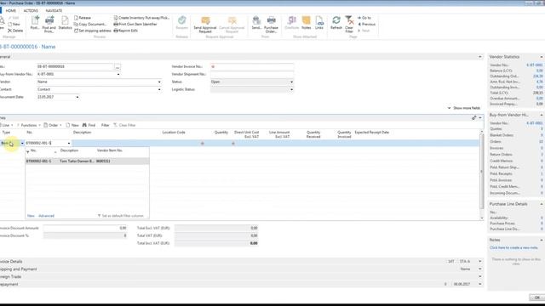Open Statistics from the ribbon

pyautogui.click(x=65, y=23)
